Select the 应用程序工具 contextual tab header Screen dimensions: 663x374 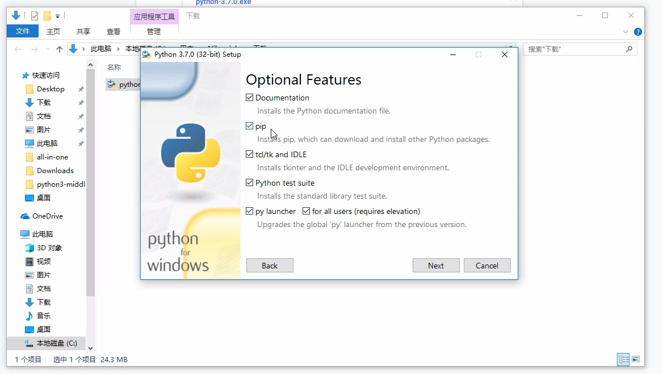click(154, 16)
